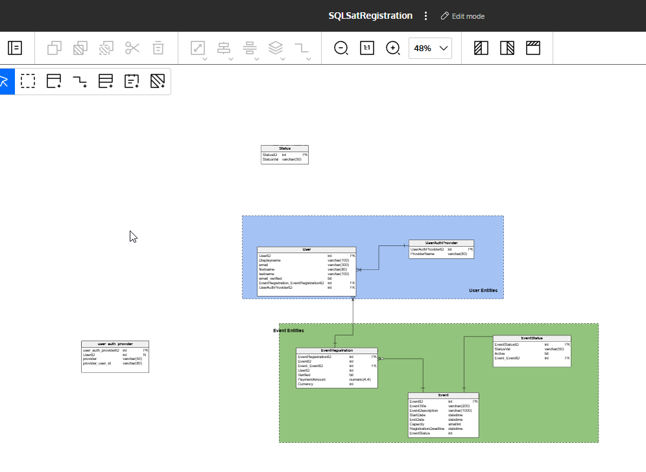Open the three-dot menu beside SQLSatRegistration
Screen dimensions: 646x472
click(x=425, y=16)
